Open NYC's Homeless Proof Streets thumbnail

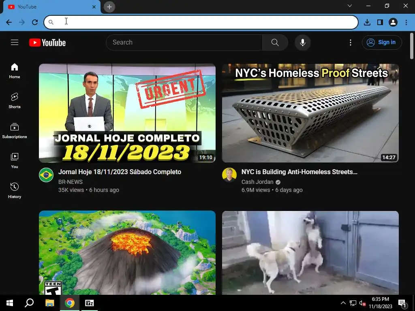(x=310, y=113)
